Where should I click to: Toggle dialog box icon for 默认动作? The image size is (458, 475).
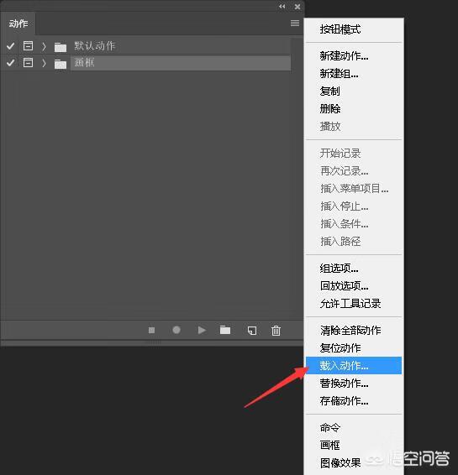[29, 46]
